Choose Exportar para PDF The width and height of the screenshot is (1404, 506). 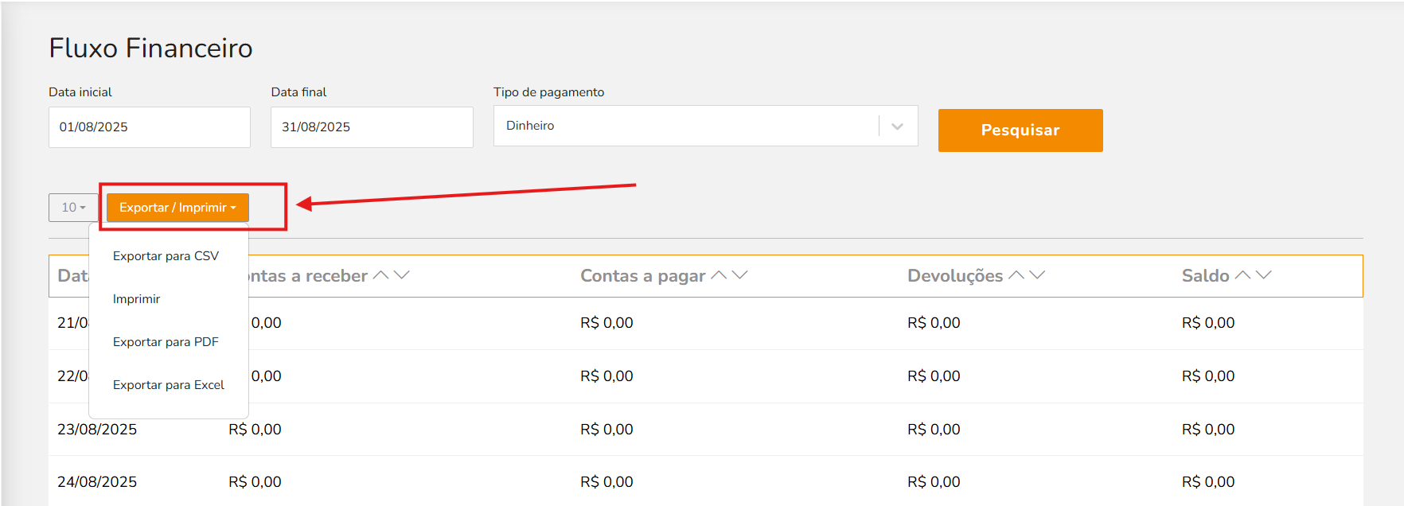point(166,342)
